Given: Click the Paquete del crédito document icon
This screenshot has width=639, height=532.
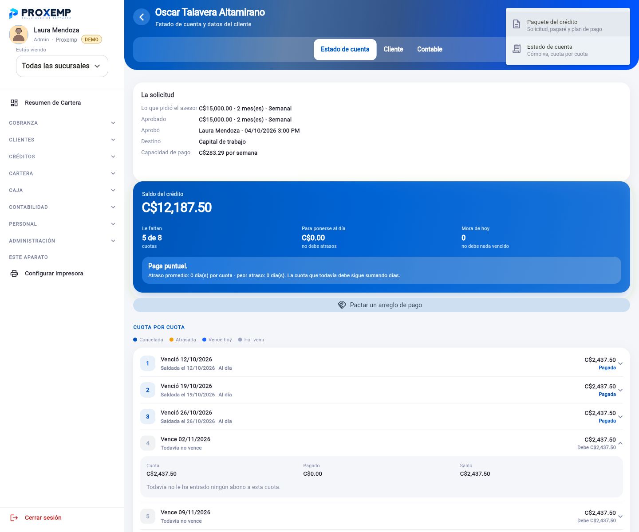Looking at the screenshot, I should [x=517, y=24].
